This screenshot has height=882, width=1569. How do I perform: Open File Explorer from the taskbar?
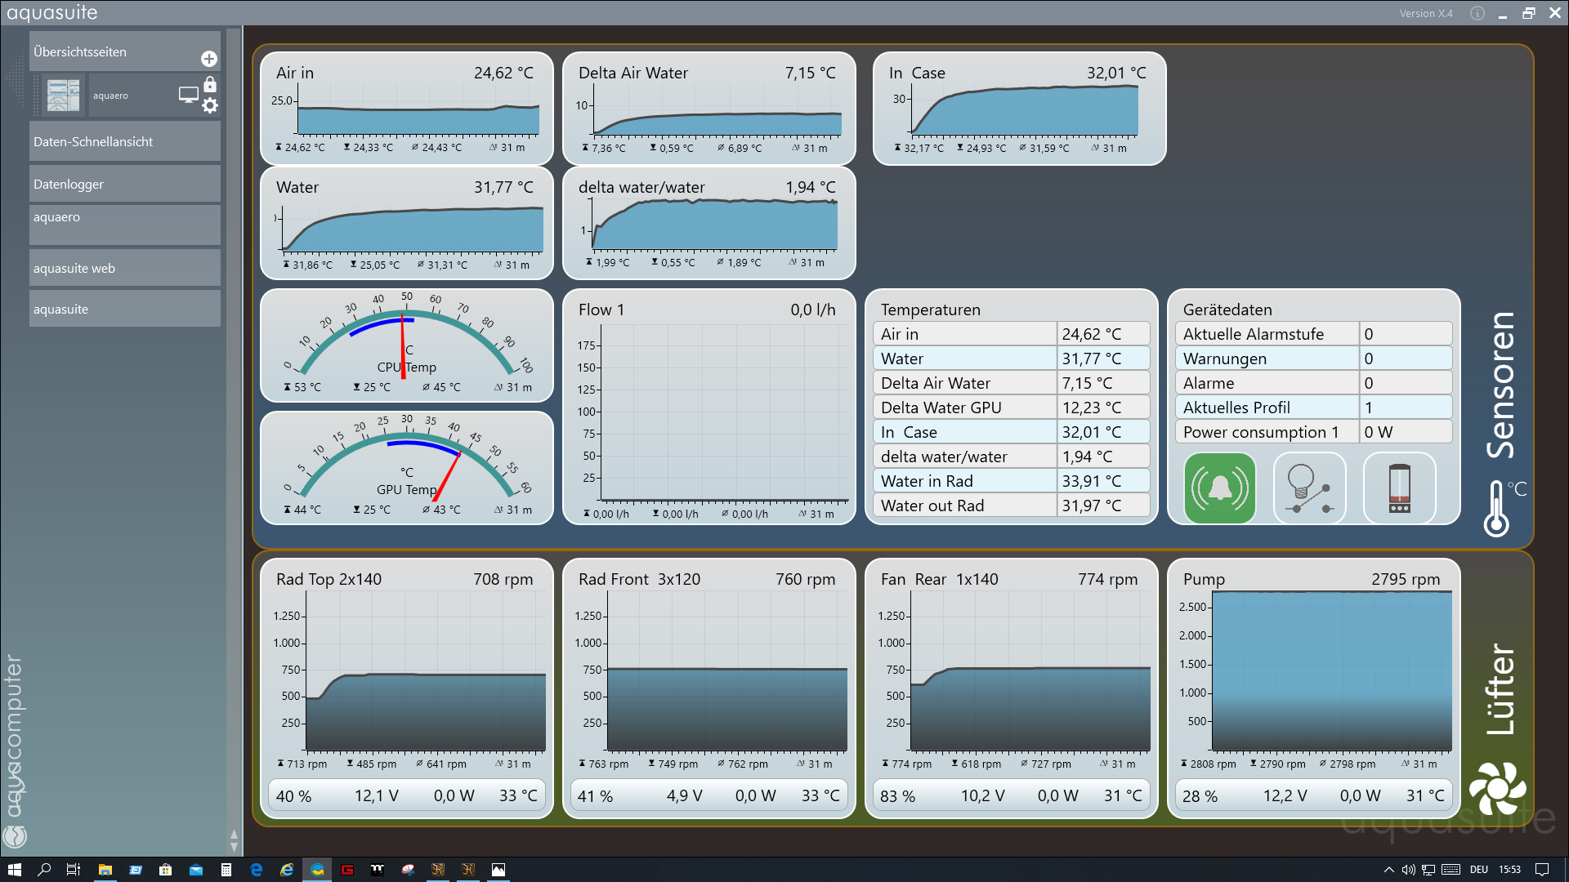coord(105,870)
